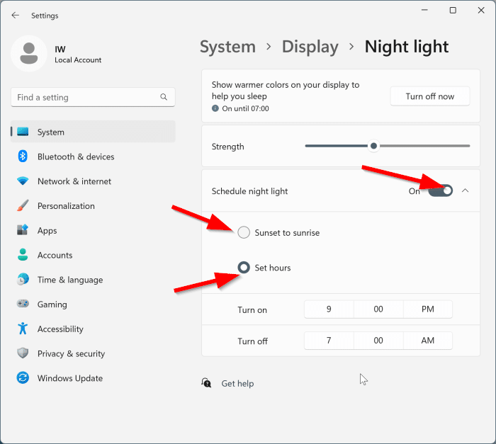
Task: Go to Gaming settings
Action: click(x=93, y=304)
